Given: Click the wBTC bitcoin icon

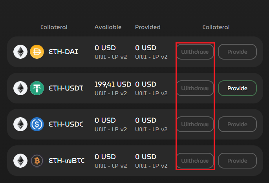Looking at the screenshot, I should (37, 161).
